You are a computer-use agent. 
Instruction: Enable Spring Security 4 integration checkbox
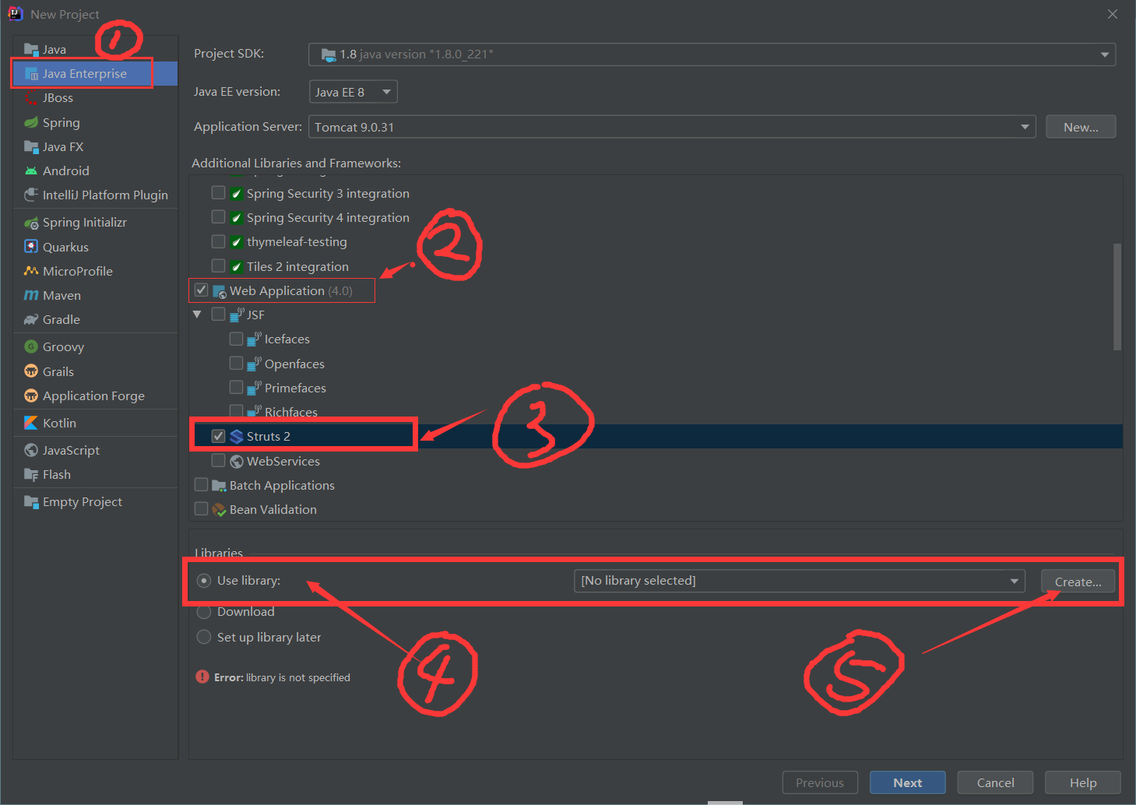click(x=219, y=216)
